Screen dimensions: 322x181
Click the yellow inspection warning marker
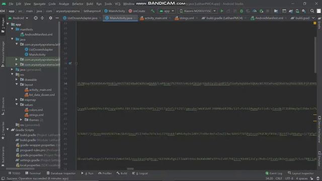tap(315, 23)
